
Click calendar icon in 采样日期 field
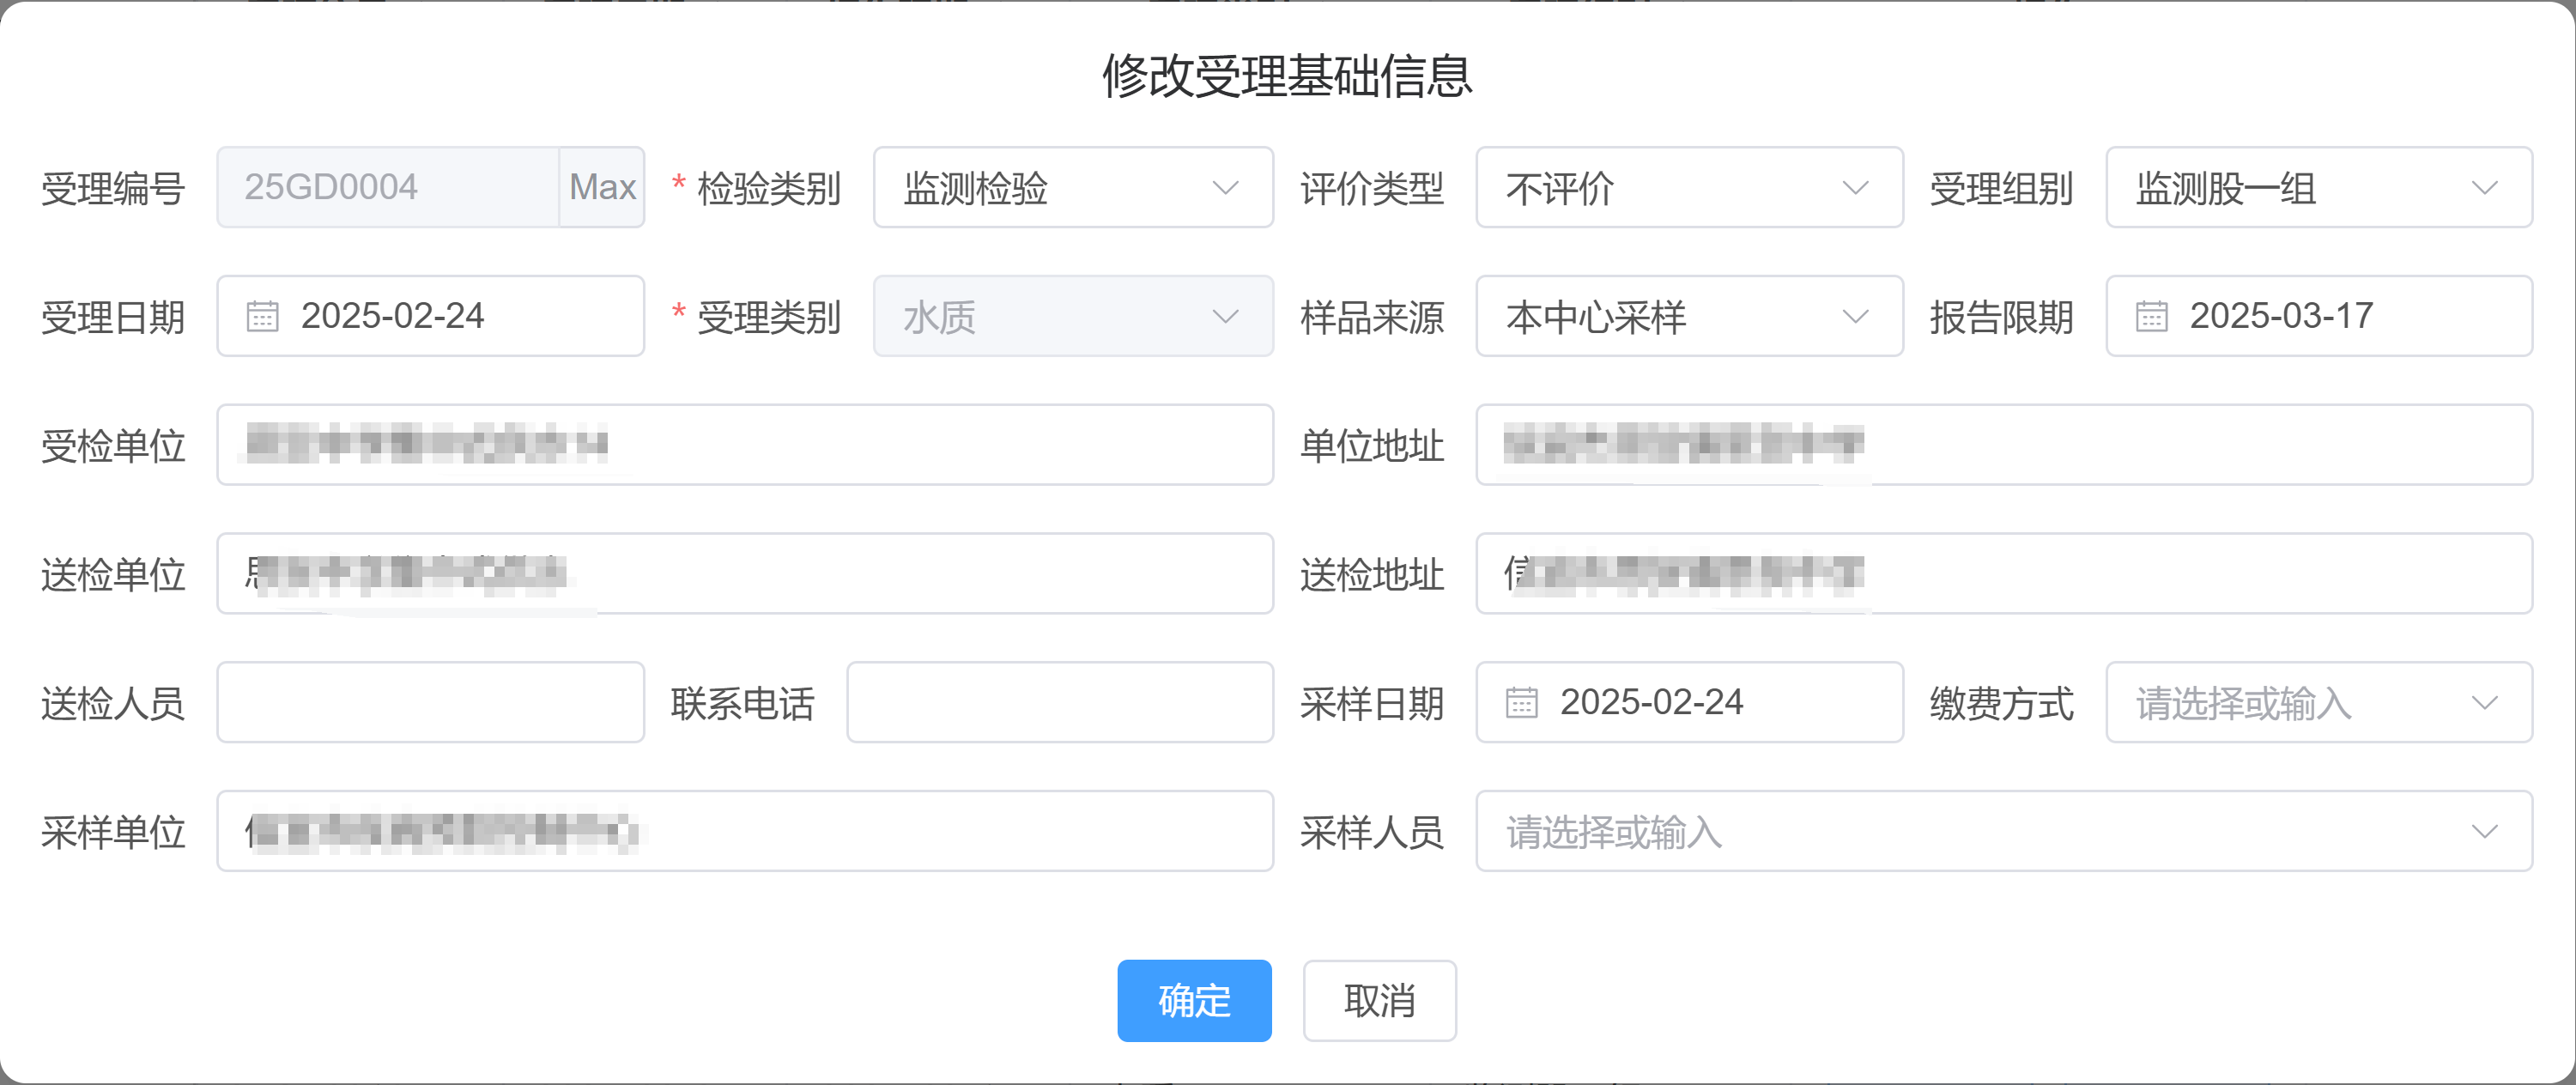click(x=1521, y=702)
